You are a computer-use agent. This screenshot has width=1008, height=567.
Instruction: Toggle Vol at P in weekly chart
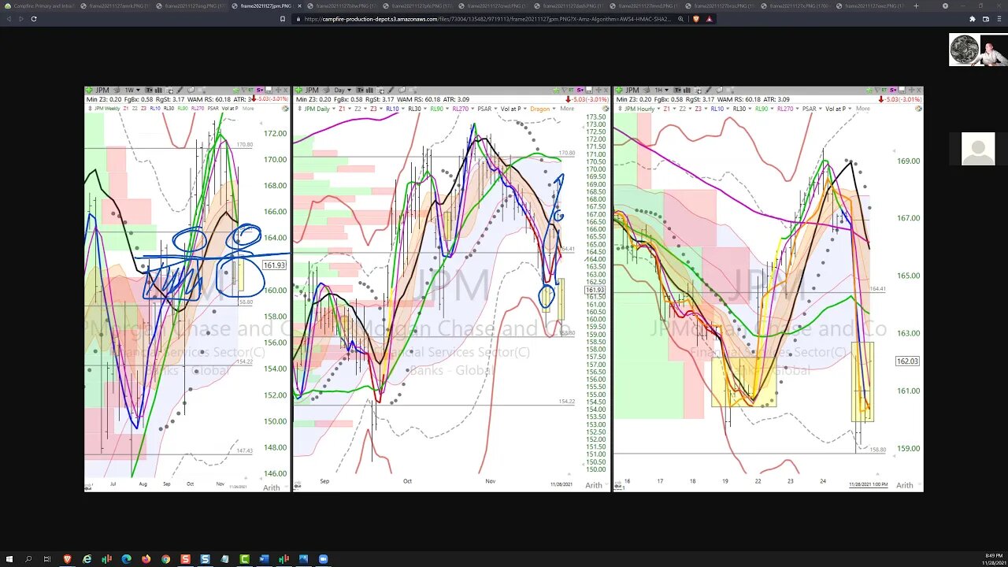coord(231,109)
